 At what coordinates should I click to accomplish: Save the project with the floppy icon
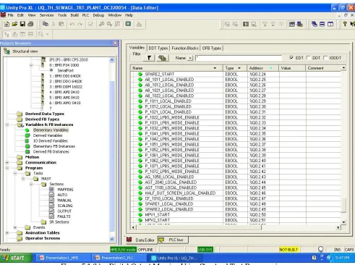22,24
